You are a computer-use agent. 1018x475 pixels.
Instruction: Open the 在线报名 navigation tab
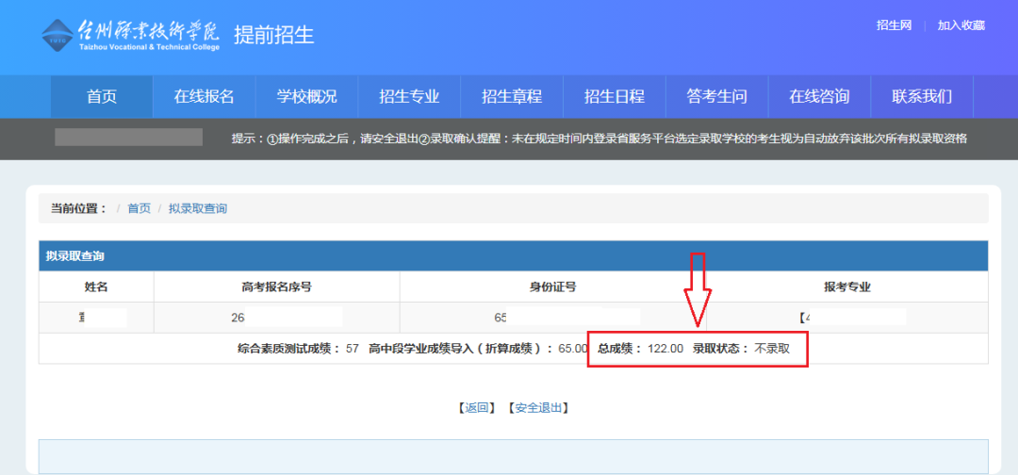pyautogui.click(x=204, y=97)
